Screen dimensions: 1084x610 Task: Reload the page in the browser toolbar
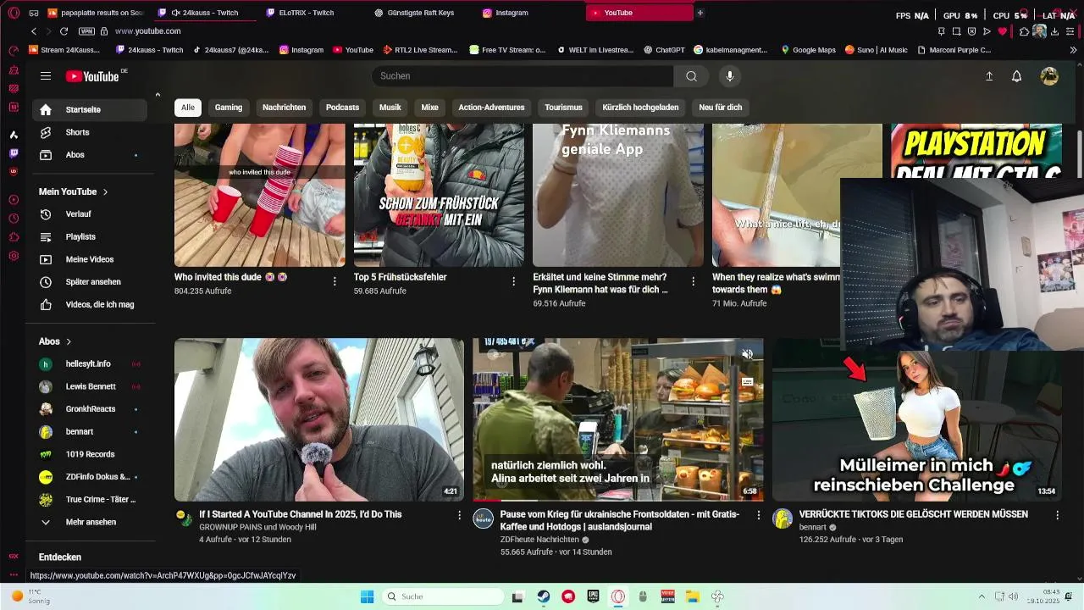64,31
